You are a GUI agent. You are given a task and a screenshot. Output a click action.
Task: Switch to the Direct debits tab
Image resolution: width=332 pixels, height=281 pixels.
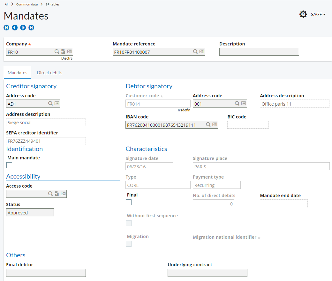pyautogui.click(x=49, y=73)
